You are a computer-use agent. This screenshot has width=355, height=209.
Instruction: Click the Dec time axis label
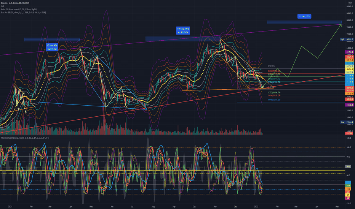tap(235, 206)
